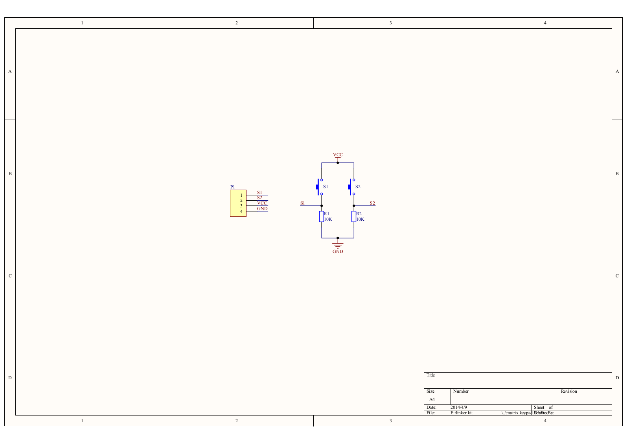Click zone letter D on right border

(x=617, y=378)
